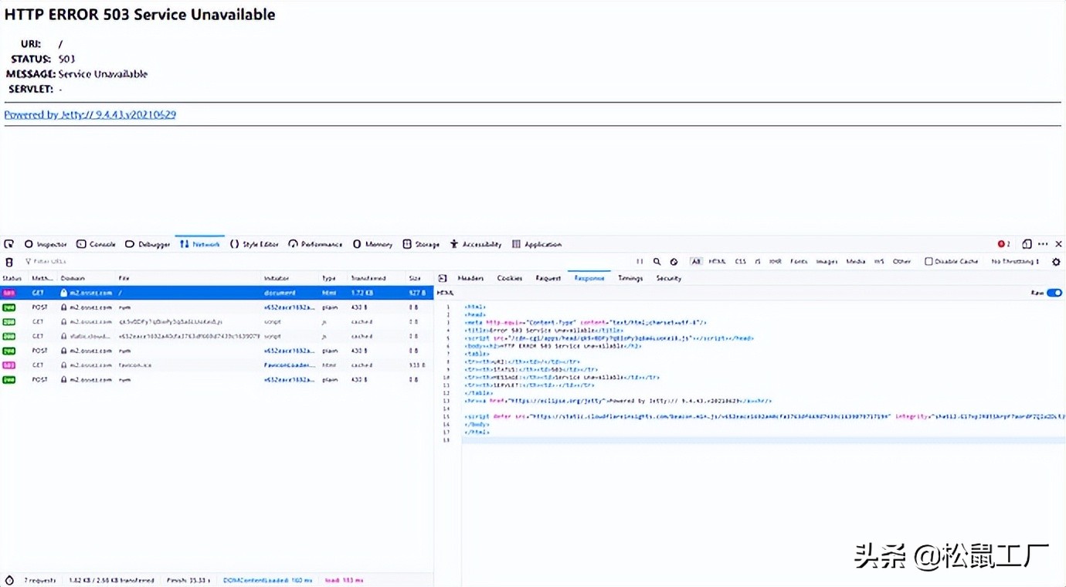Click the request blocking icon
Image resolution: width=1066 pixels, height=587 pixels.
tap(674, 262)
